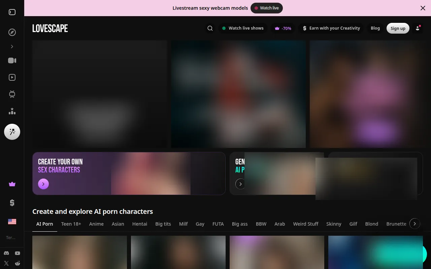
Task: Open the -70% crown discount offer
Action: (x=283, y=28)
